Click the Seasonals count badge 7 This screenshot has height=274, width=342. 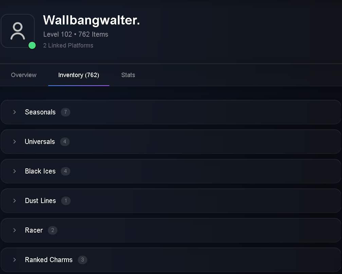(66, 112)
